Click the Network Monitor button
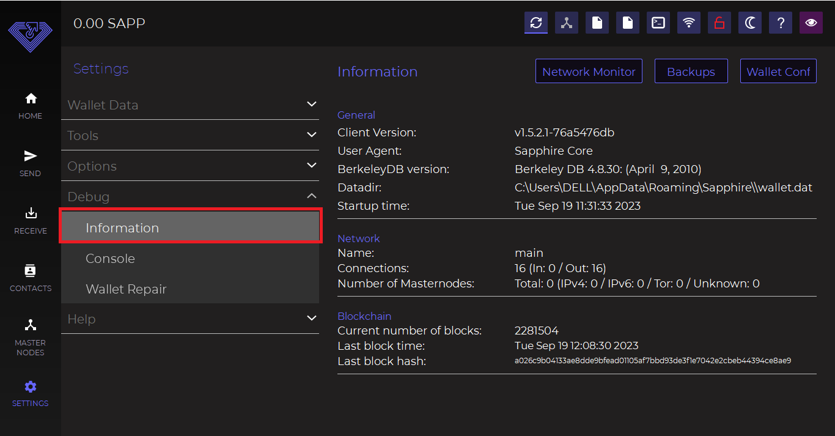The width and height of the screenshot is (835, 436). click(589, 72)
